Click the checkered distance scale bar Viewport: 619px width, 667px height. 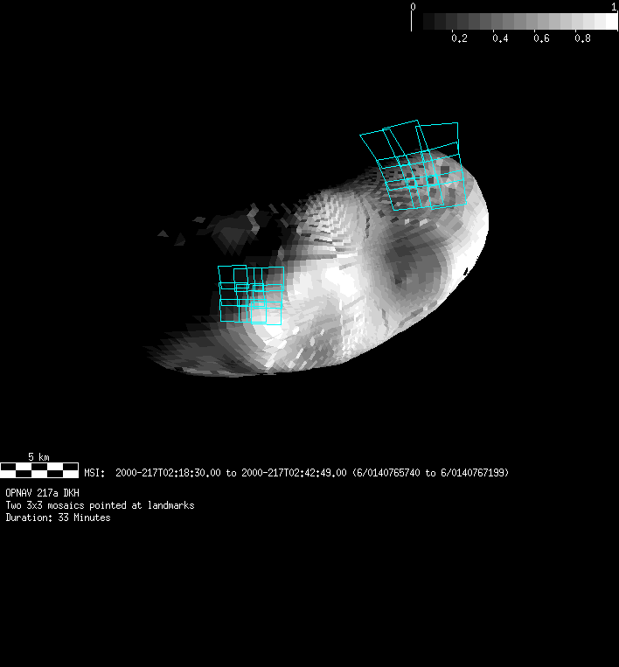pyautogui.click(x=39, y=469)
